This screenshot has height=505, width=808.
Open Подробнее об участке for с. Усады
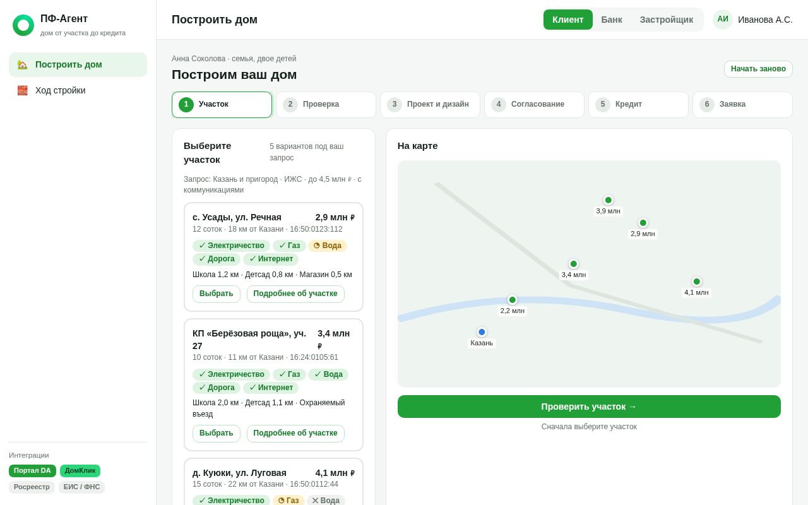coord(295,294)
